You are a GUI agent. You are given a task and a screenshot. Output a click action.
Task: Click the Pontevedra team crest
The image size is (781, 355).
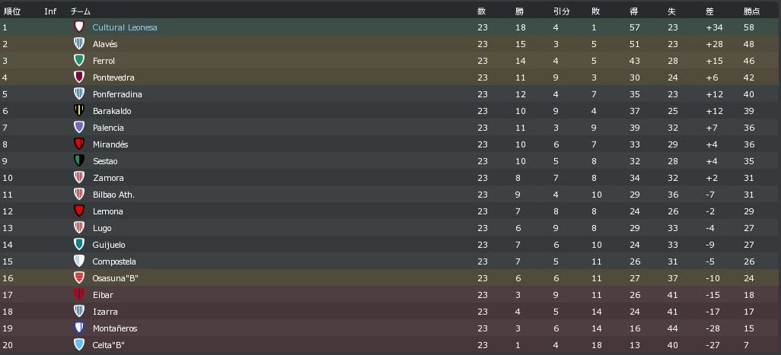coord(78,78)
